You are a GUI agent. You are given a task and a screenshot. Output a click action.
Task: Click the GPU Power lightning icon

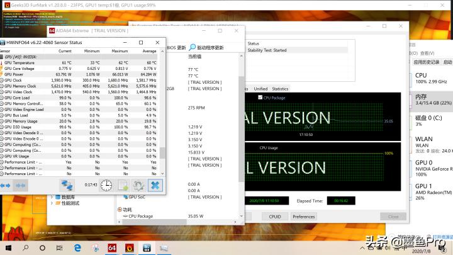click(x=1, y=74)
